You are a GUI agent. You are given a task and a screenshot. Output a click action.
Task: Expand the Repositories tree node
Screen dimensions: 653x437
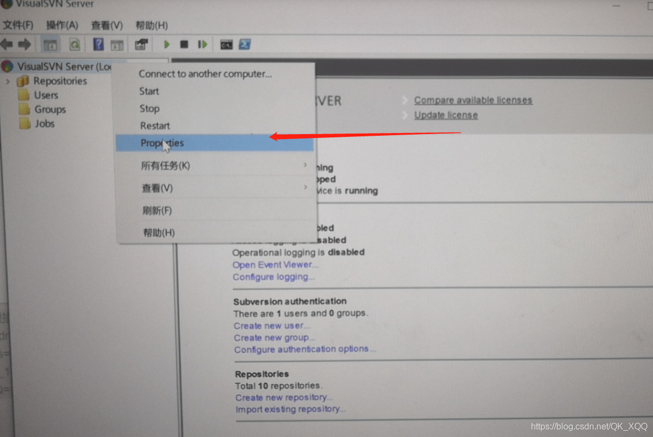[x=8, y=81]
